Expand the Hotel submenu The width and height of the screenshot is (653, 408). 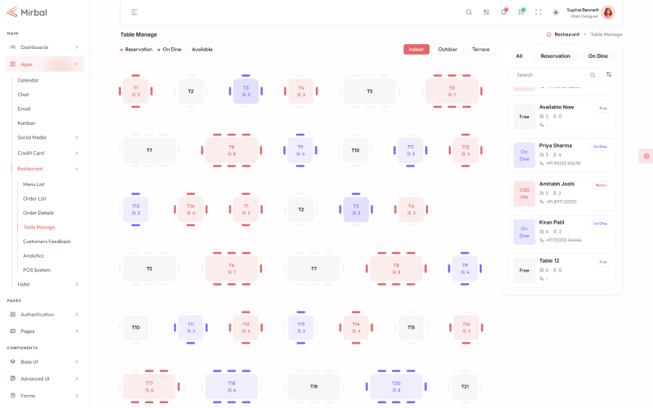click(47, 284)
